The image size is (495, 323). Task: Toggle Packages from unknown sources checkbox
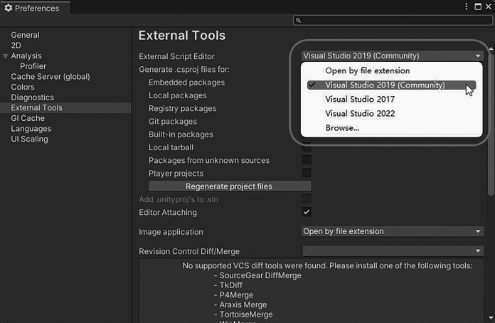coord(307,160)
